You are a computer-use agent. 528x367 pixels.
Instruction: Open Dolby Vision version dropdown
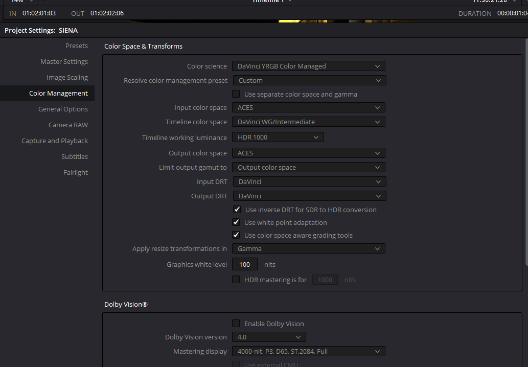[x=269, y=337]
